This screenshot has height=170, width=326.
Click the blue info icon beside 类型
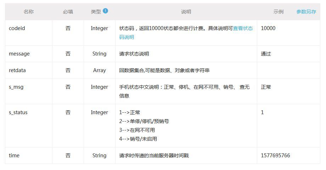point(105,11)
